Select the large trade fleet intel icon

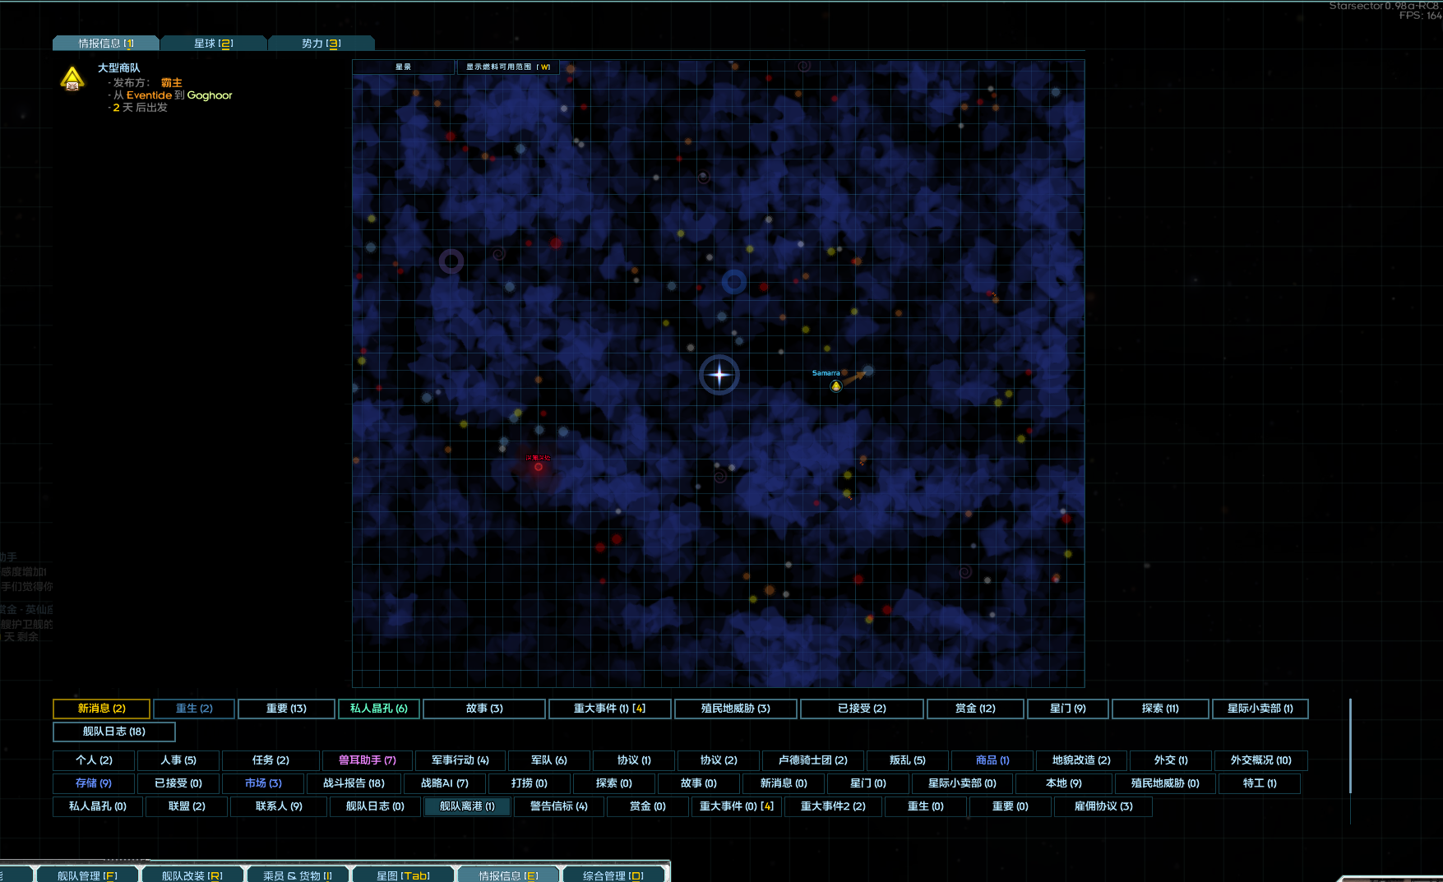pyautogui.click(x=72, y=79)
